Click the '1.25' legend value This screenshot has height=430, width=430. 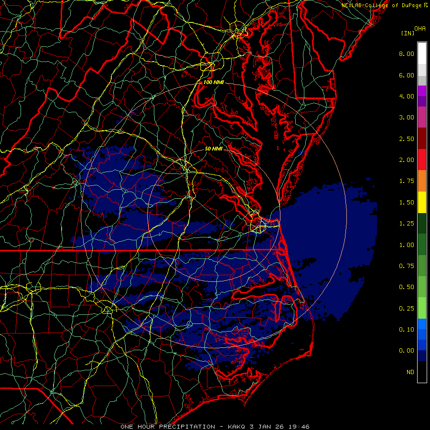(407, 224)
